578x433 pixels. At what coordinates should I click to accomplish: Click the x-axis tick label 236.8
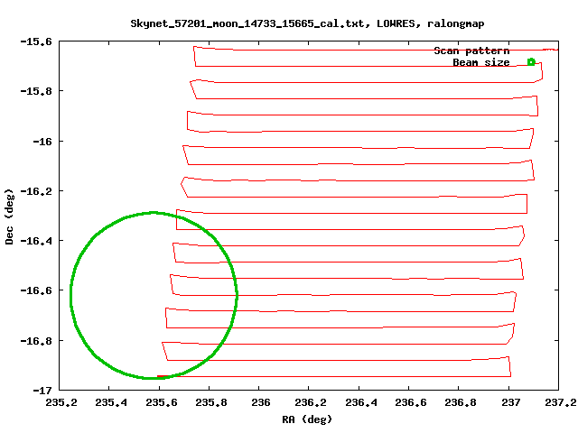pos(461,402)
